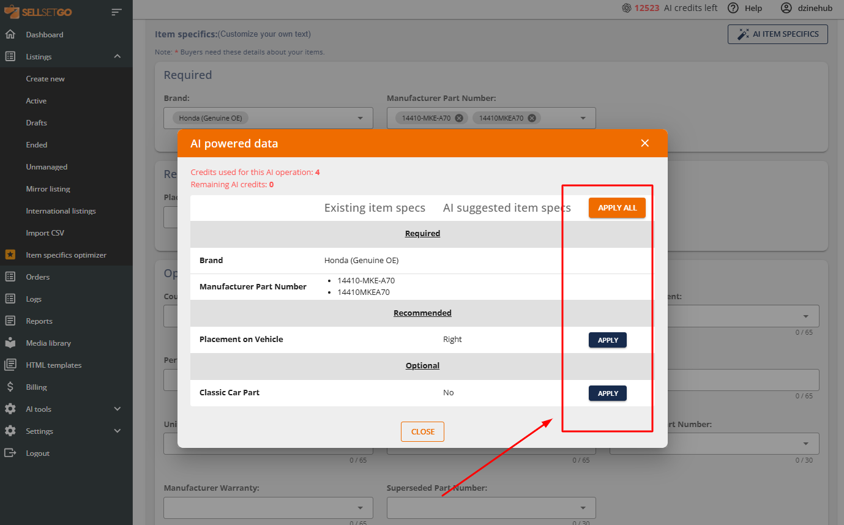Open the Brand dropdown
Viewport: 844px width, 525px height.
tap(360, 119)
